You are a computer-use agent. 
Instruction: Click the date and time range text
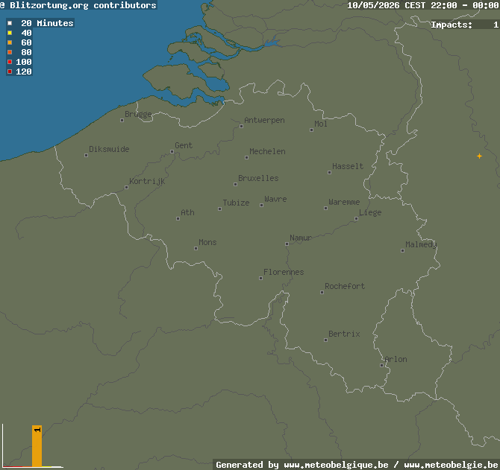[423, 5]
